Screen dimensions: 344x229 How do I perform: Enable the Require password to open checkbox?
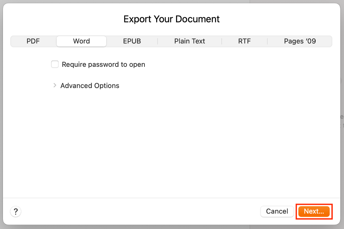click(x=55, y=64)
